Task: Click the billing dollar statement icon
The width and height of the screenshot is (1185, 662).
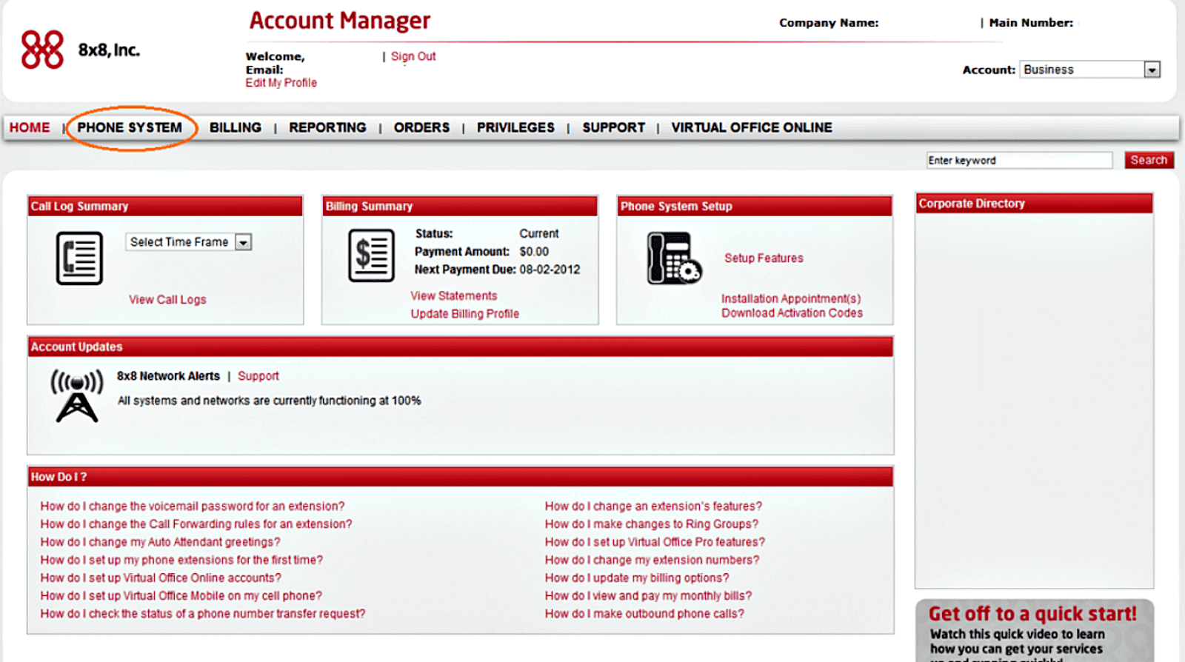Action: (371, 255)
